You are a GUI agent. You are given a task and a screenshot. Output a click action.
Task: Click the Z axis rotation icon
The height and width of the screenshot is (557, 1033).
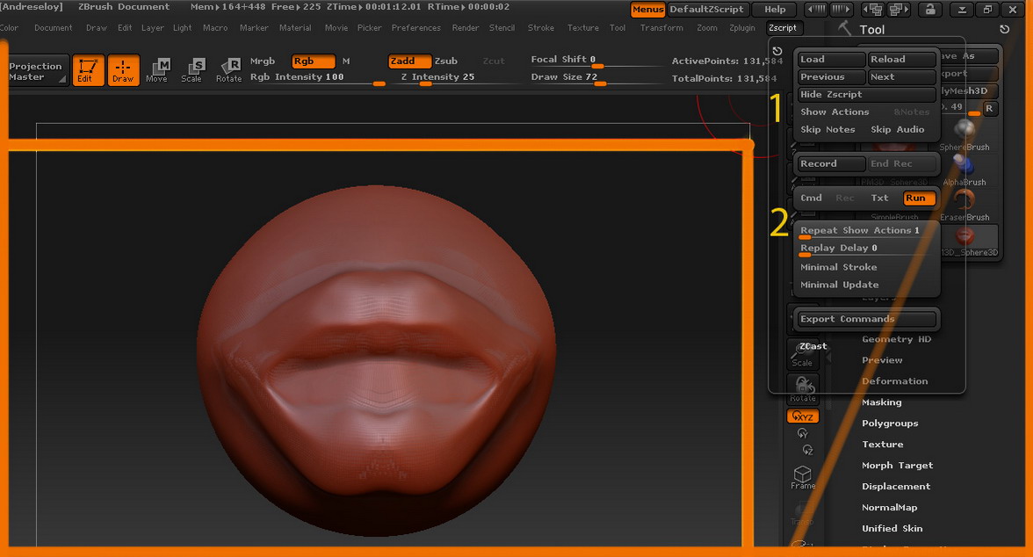pos(808,450)
